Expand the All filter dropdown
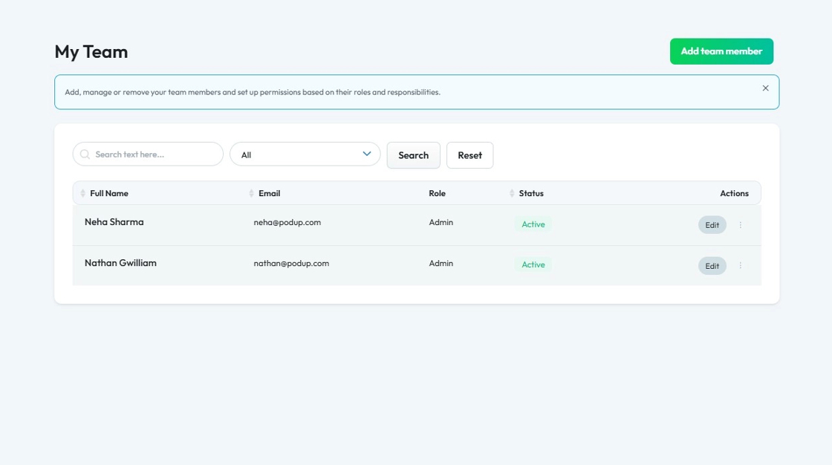 point(305,155)
